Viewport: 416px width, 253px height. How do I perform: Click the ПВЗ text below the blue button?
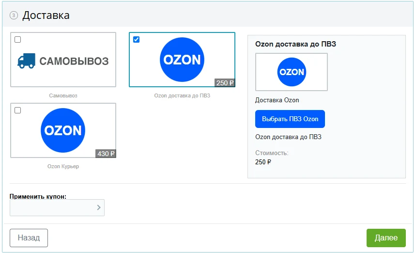288,137
